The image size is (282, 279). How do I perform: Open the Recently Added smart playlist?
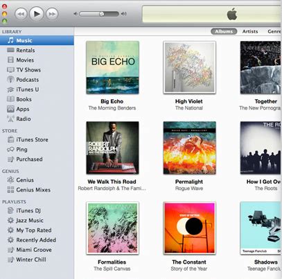(x=31, y=240)
